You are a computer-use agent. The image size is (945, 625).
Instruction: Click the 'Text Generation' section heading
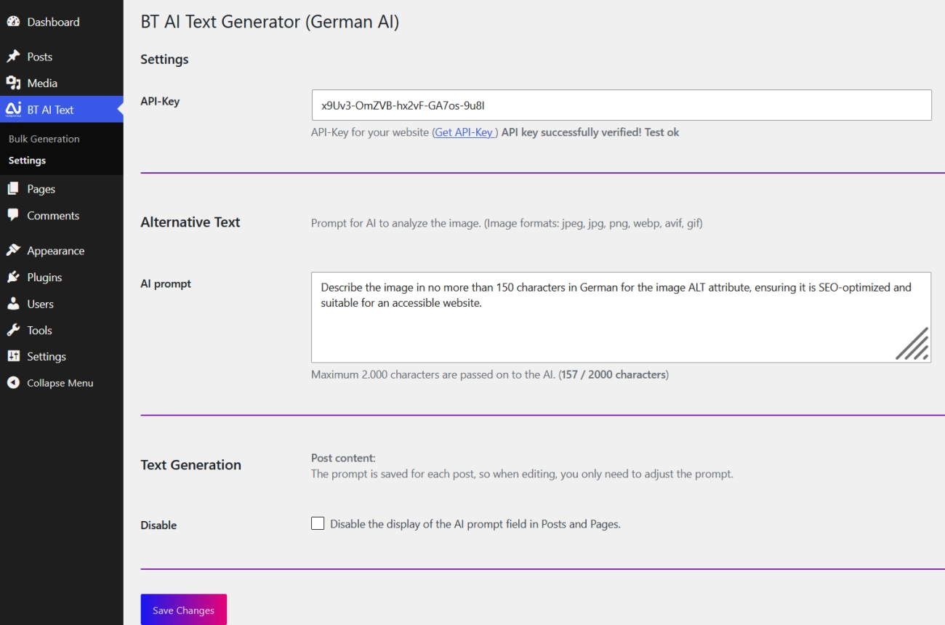coord(191,465)
